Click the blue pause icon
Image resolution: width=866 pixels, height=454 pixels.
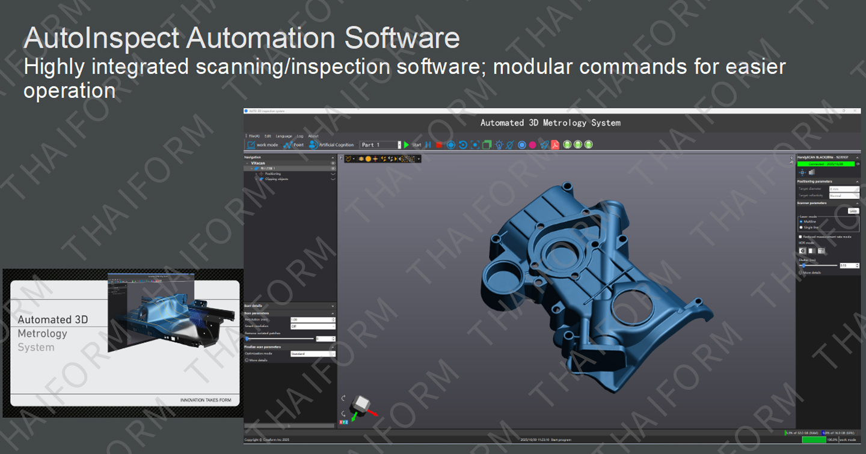428,145
